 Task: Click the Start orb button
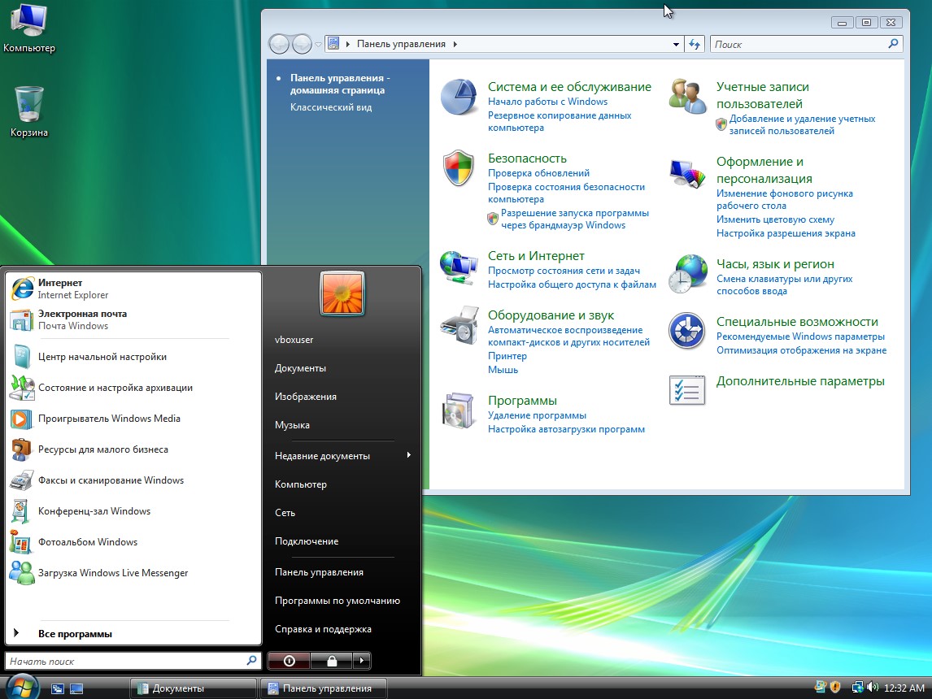tap(23, 687)
